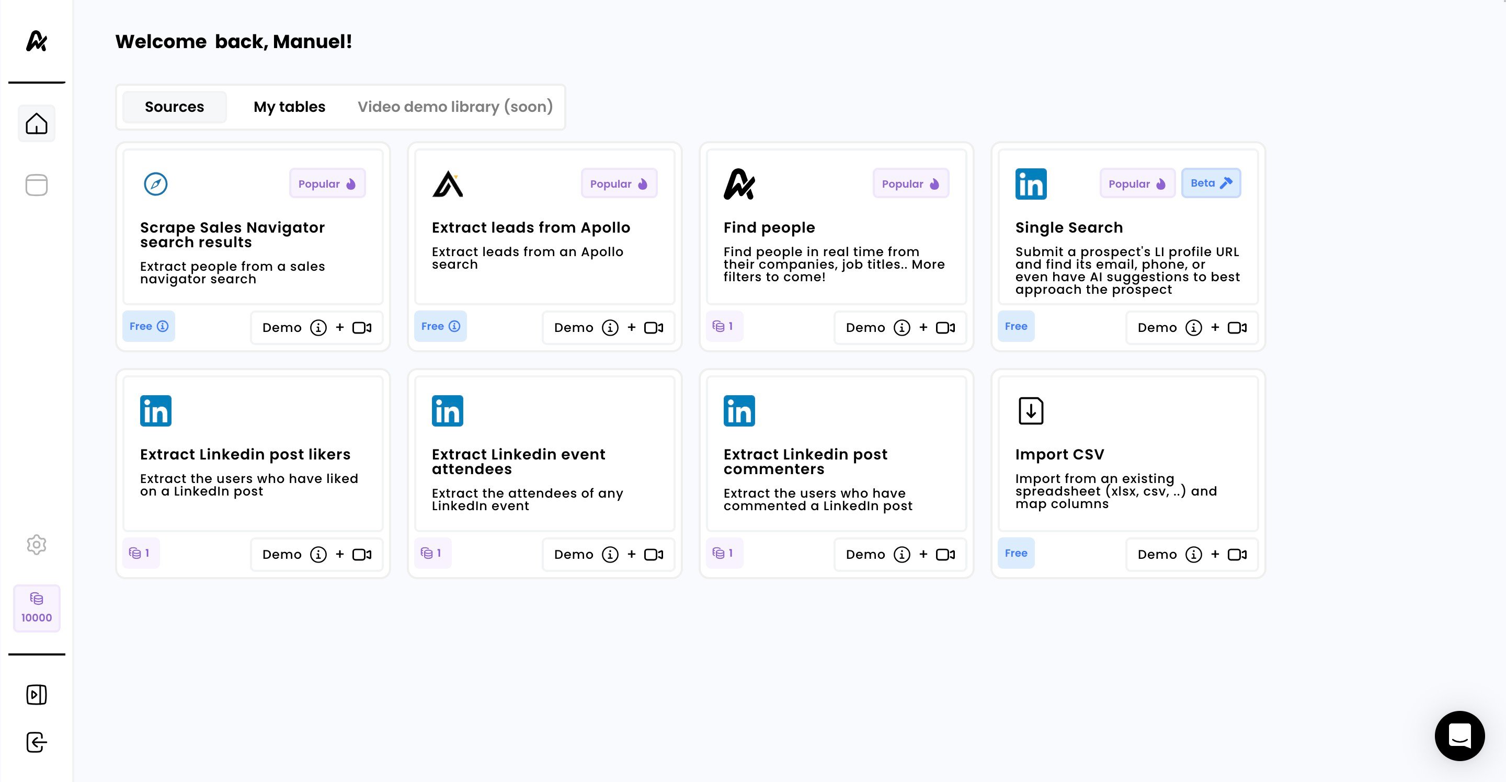Switch to the My tables tab

289,107
